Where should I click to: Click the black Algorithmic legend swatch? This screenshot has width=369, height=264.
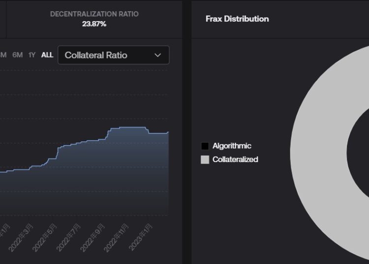205,146
